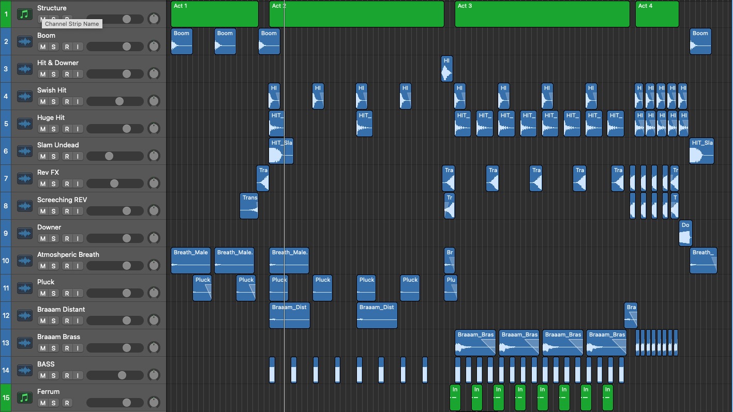733x412 pixels.
Task: Select the Boom track's waveform icon
Action: click(x=25, y=41)
